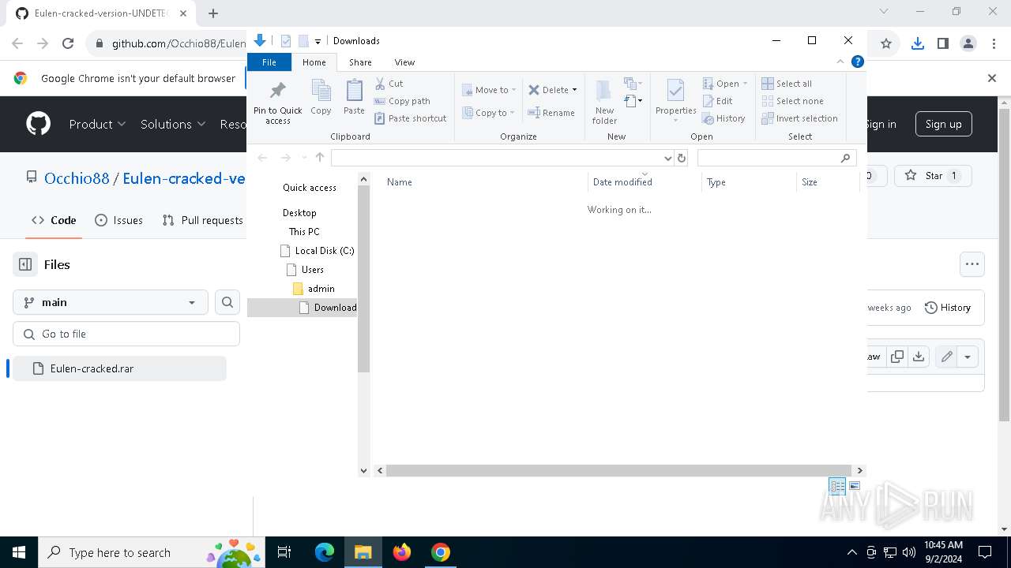Click Invert selection in ribbon
The height and width of the screenshot is (568, 1011).
click(799, 118)
